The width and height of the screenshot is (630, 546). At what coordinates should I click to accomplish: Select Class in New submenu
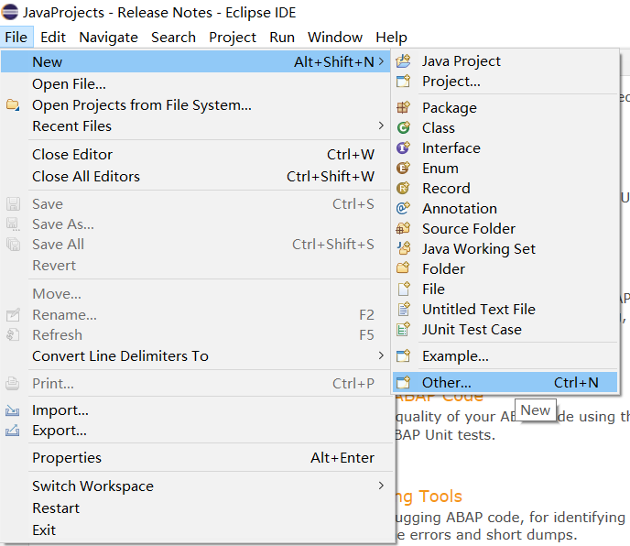tap(505, 128)
